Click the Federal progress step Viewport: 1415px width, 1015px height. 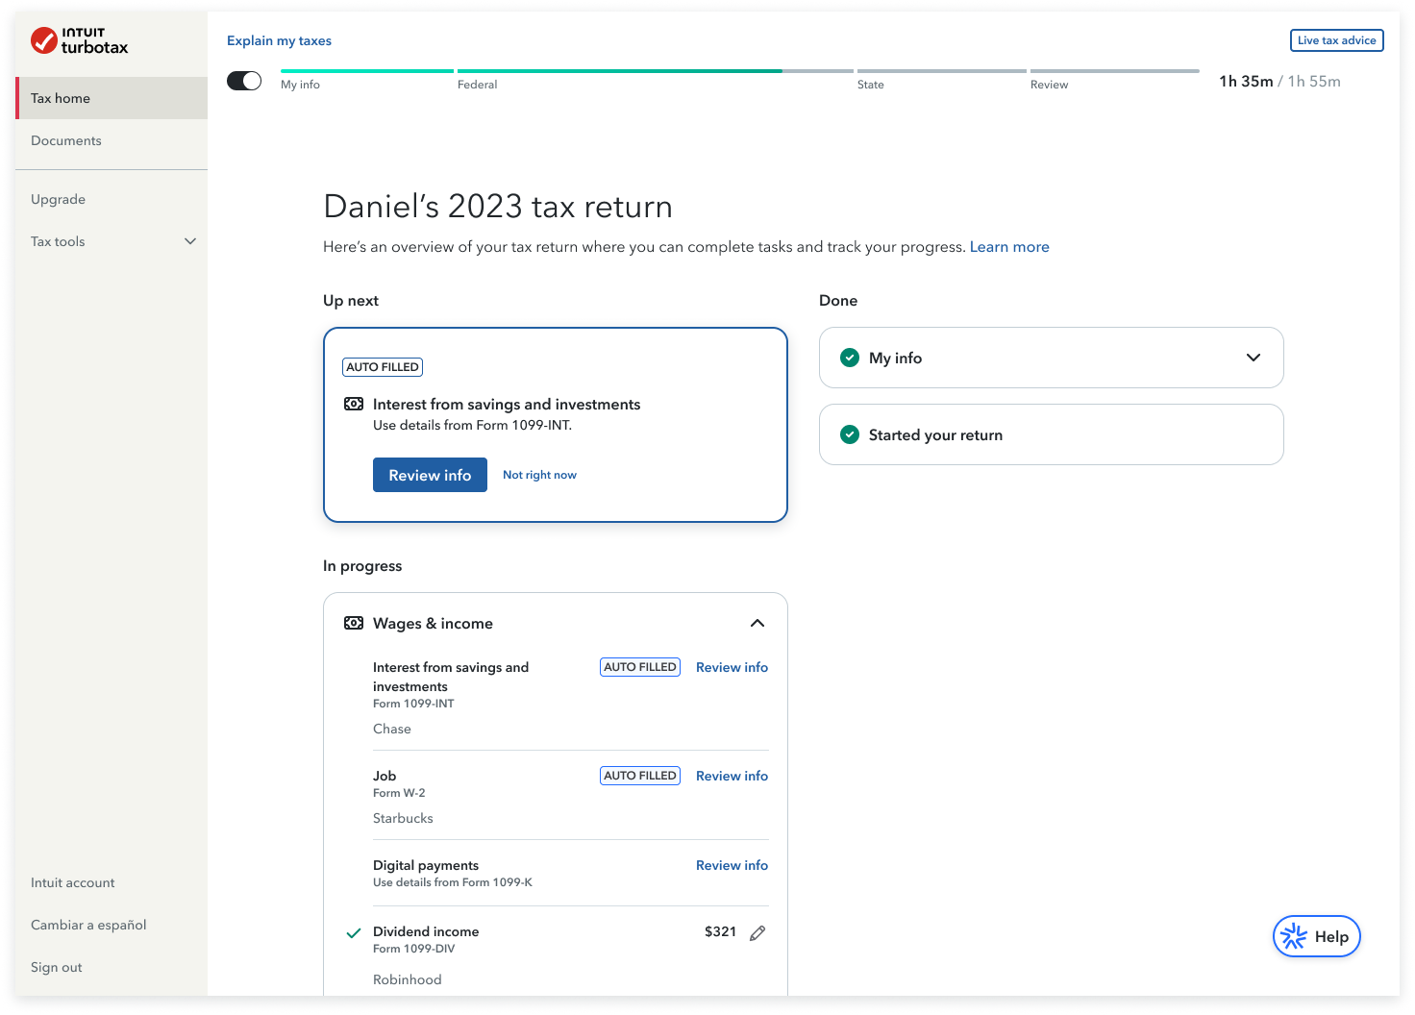[x=655, y=79]
